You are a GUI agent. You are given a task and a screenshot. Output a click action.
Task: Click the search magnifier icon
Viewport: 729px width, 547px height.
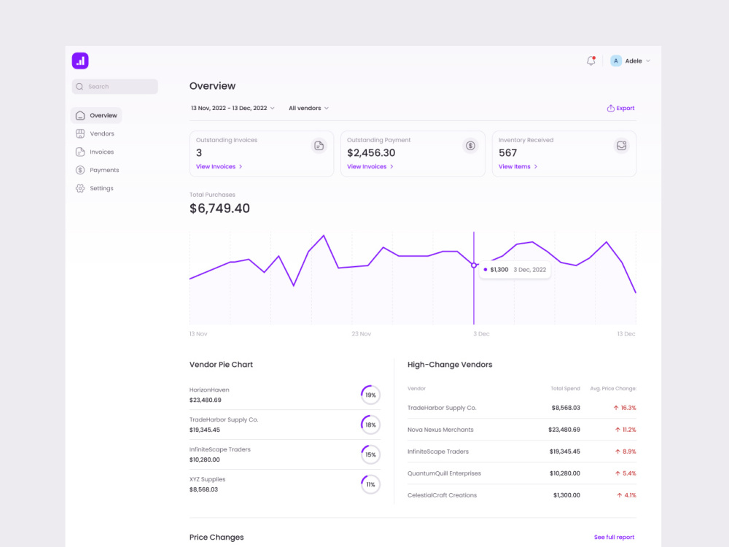79,87
